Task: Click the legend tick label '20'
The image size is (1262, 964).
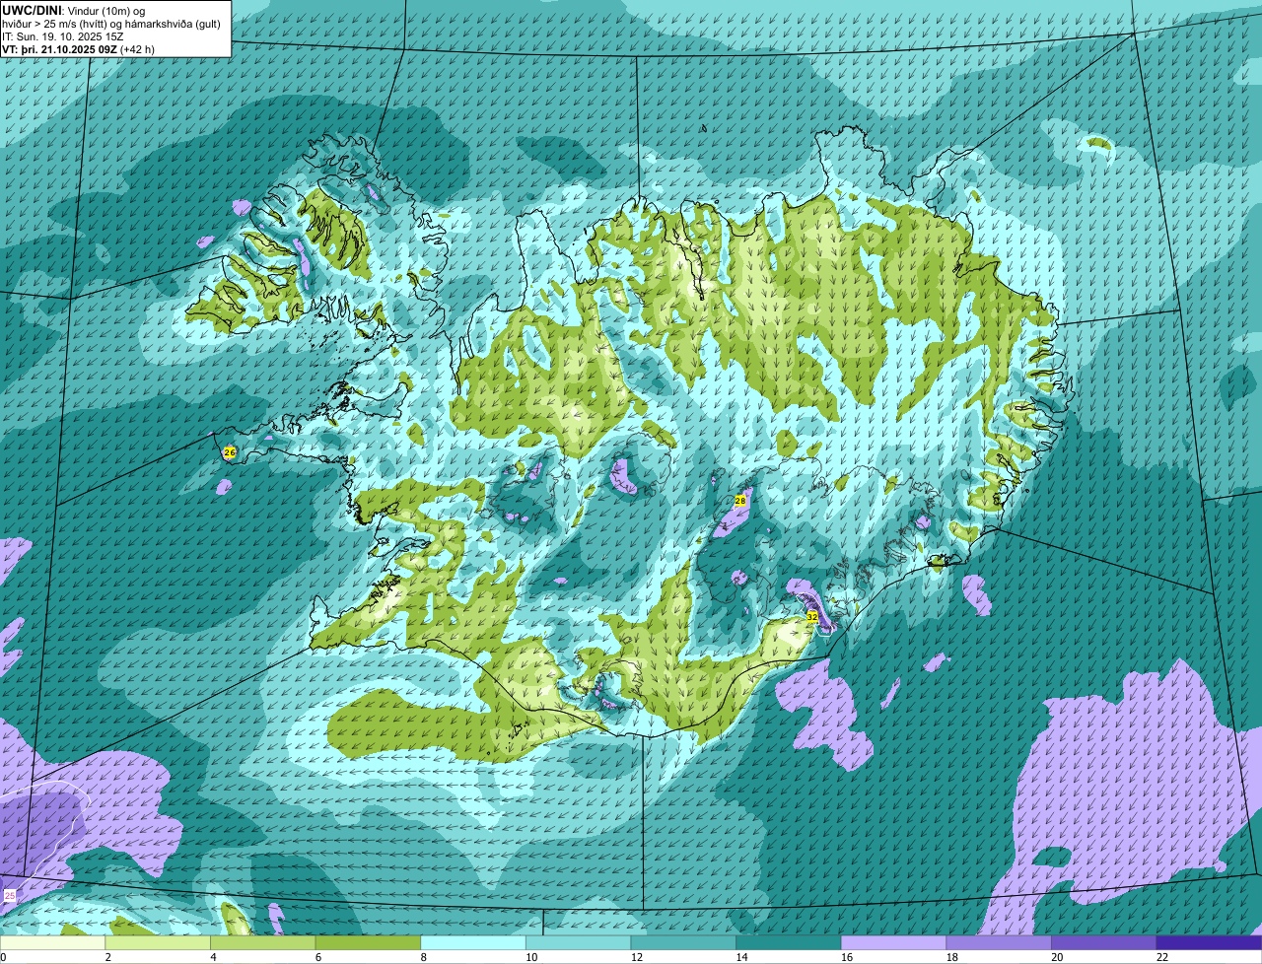Action: pyautogui.click(x=1057, y=957)
